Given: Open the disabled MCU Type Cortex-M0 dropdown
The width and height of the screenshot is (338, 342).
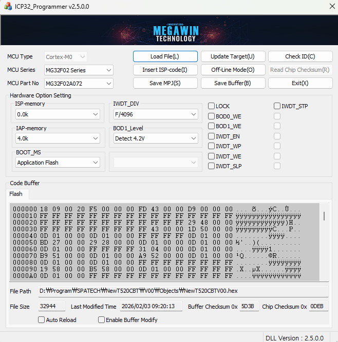Looking at the screenshot, I should pos(66,57).
